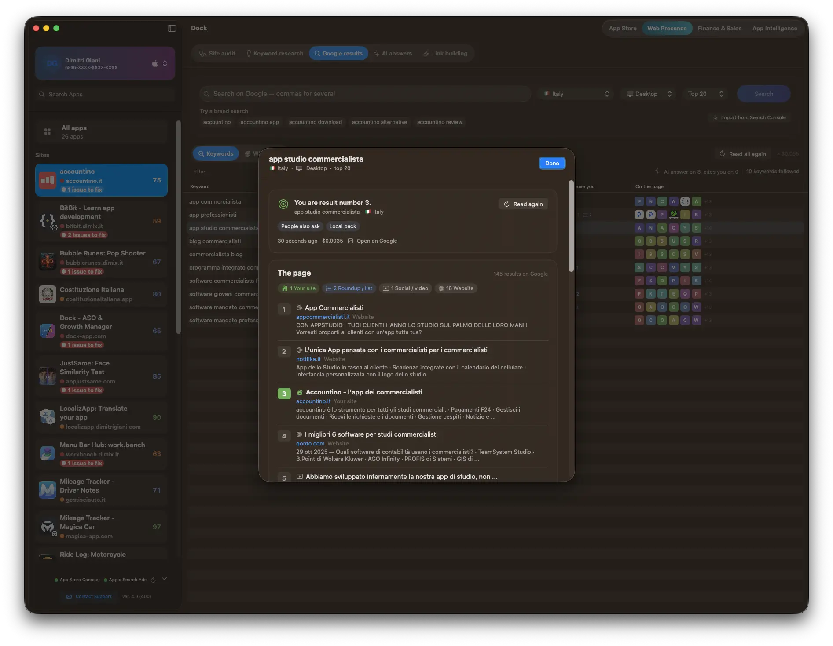Click the house icon beside Accountino result
Viewport: 833px width, 646px height.
[x=300, y=392]
